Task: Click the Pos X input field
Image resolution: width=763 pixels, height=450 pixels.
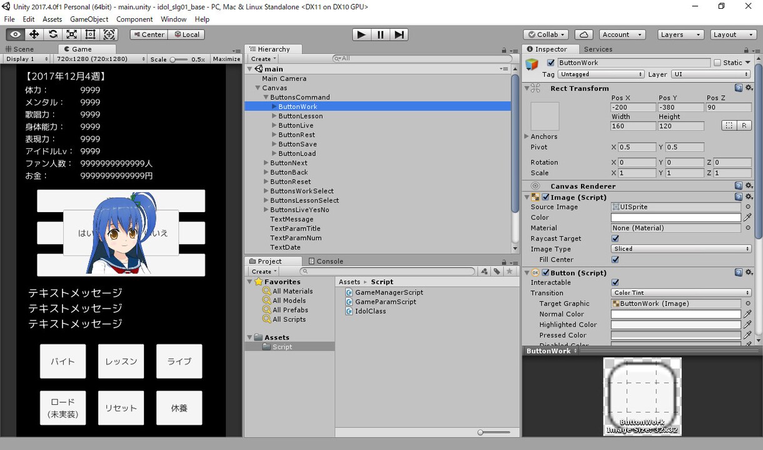Action: pos(633,108)
